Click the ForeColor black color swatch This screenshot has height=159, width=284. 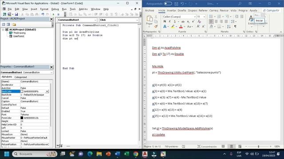[22, 118]
